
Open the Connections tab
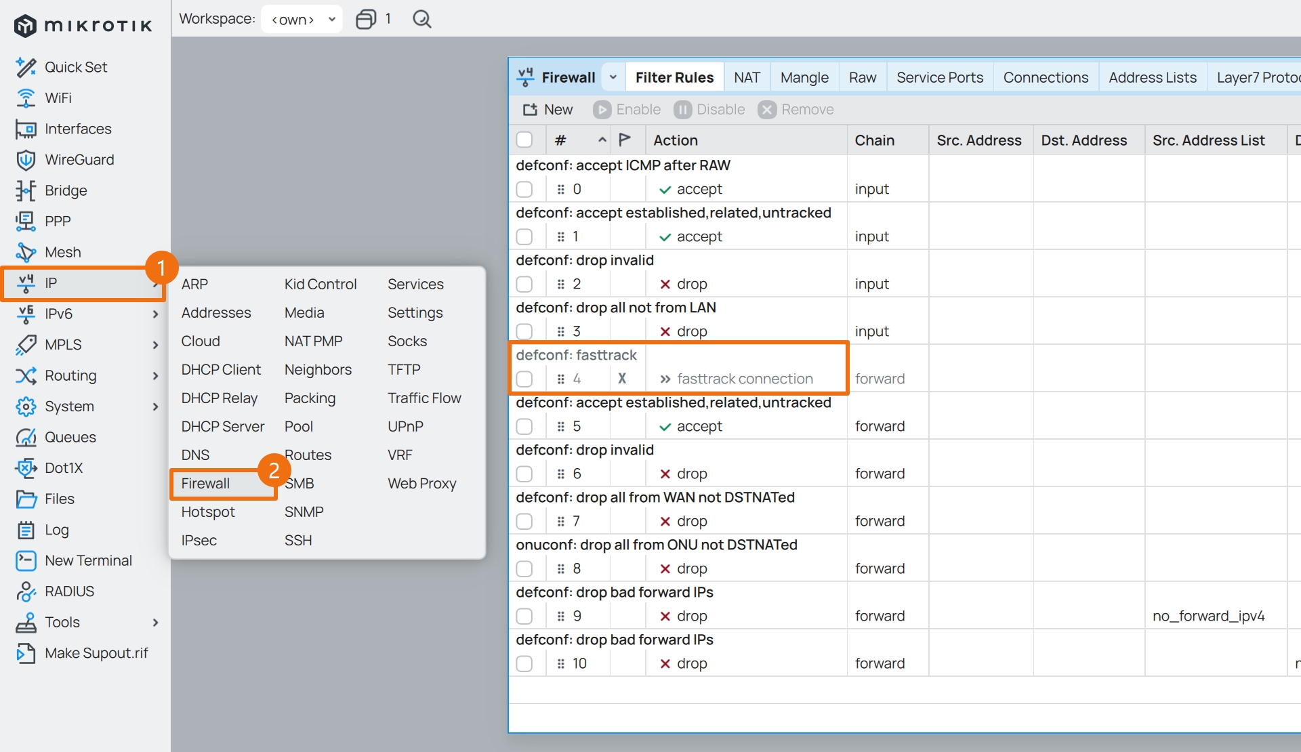pyautogui.click(x=1046, y=77)
